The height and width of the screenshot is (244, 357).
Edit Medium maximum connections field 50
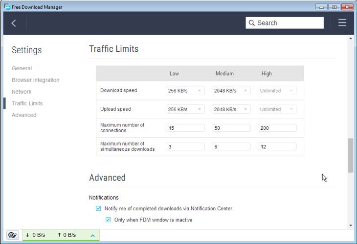(x=231, y=128)
